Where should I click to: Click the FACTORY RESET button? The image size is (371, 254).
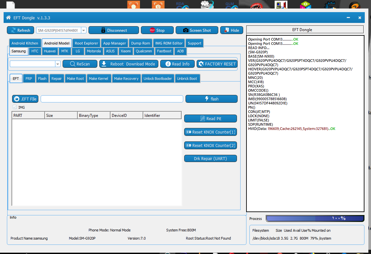pyautogui.click(x=217, y=64)
